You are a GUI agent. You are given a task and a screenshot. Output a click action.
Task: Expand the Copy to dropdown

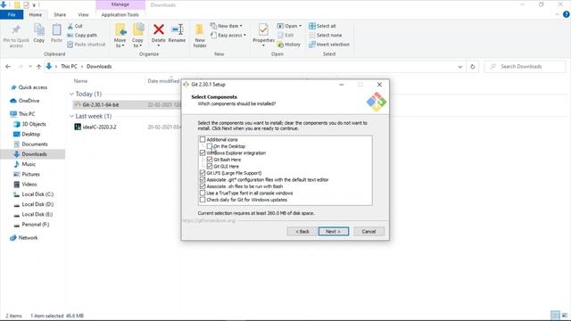137,43
